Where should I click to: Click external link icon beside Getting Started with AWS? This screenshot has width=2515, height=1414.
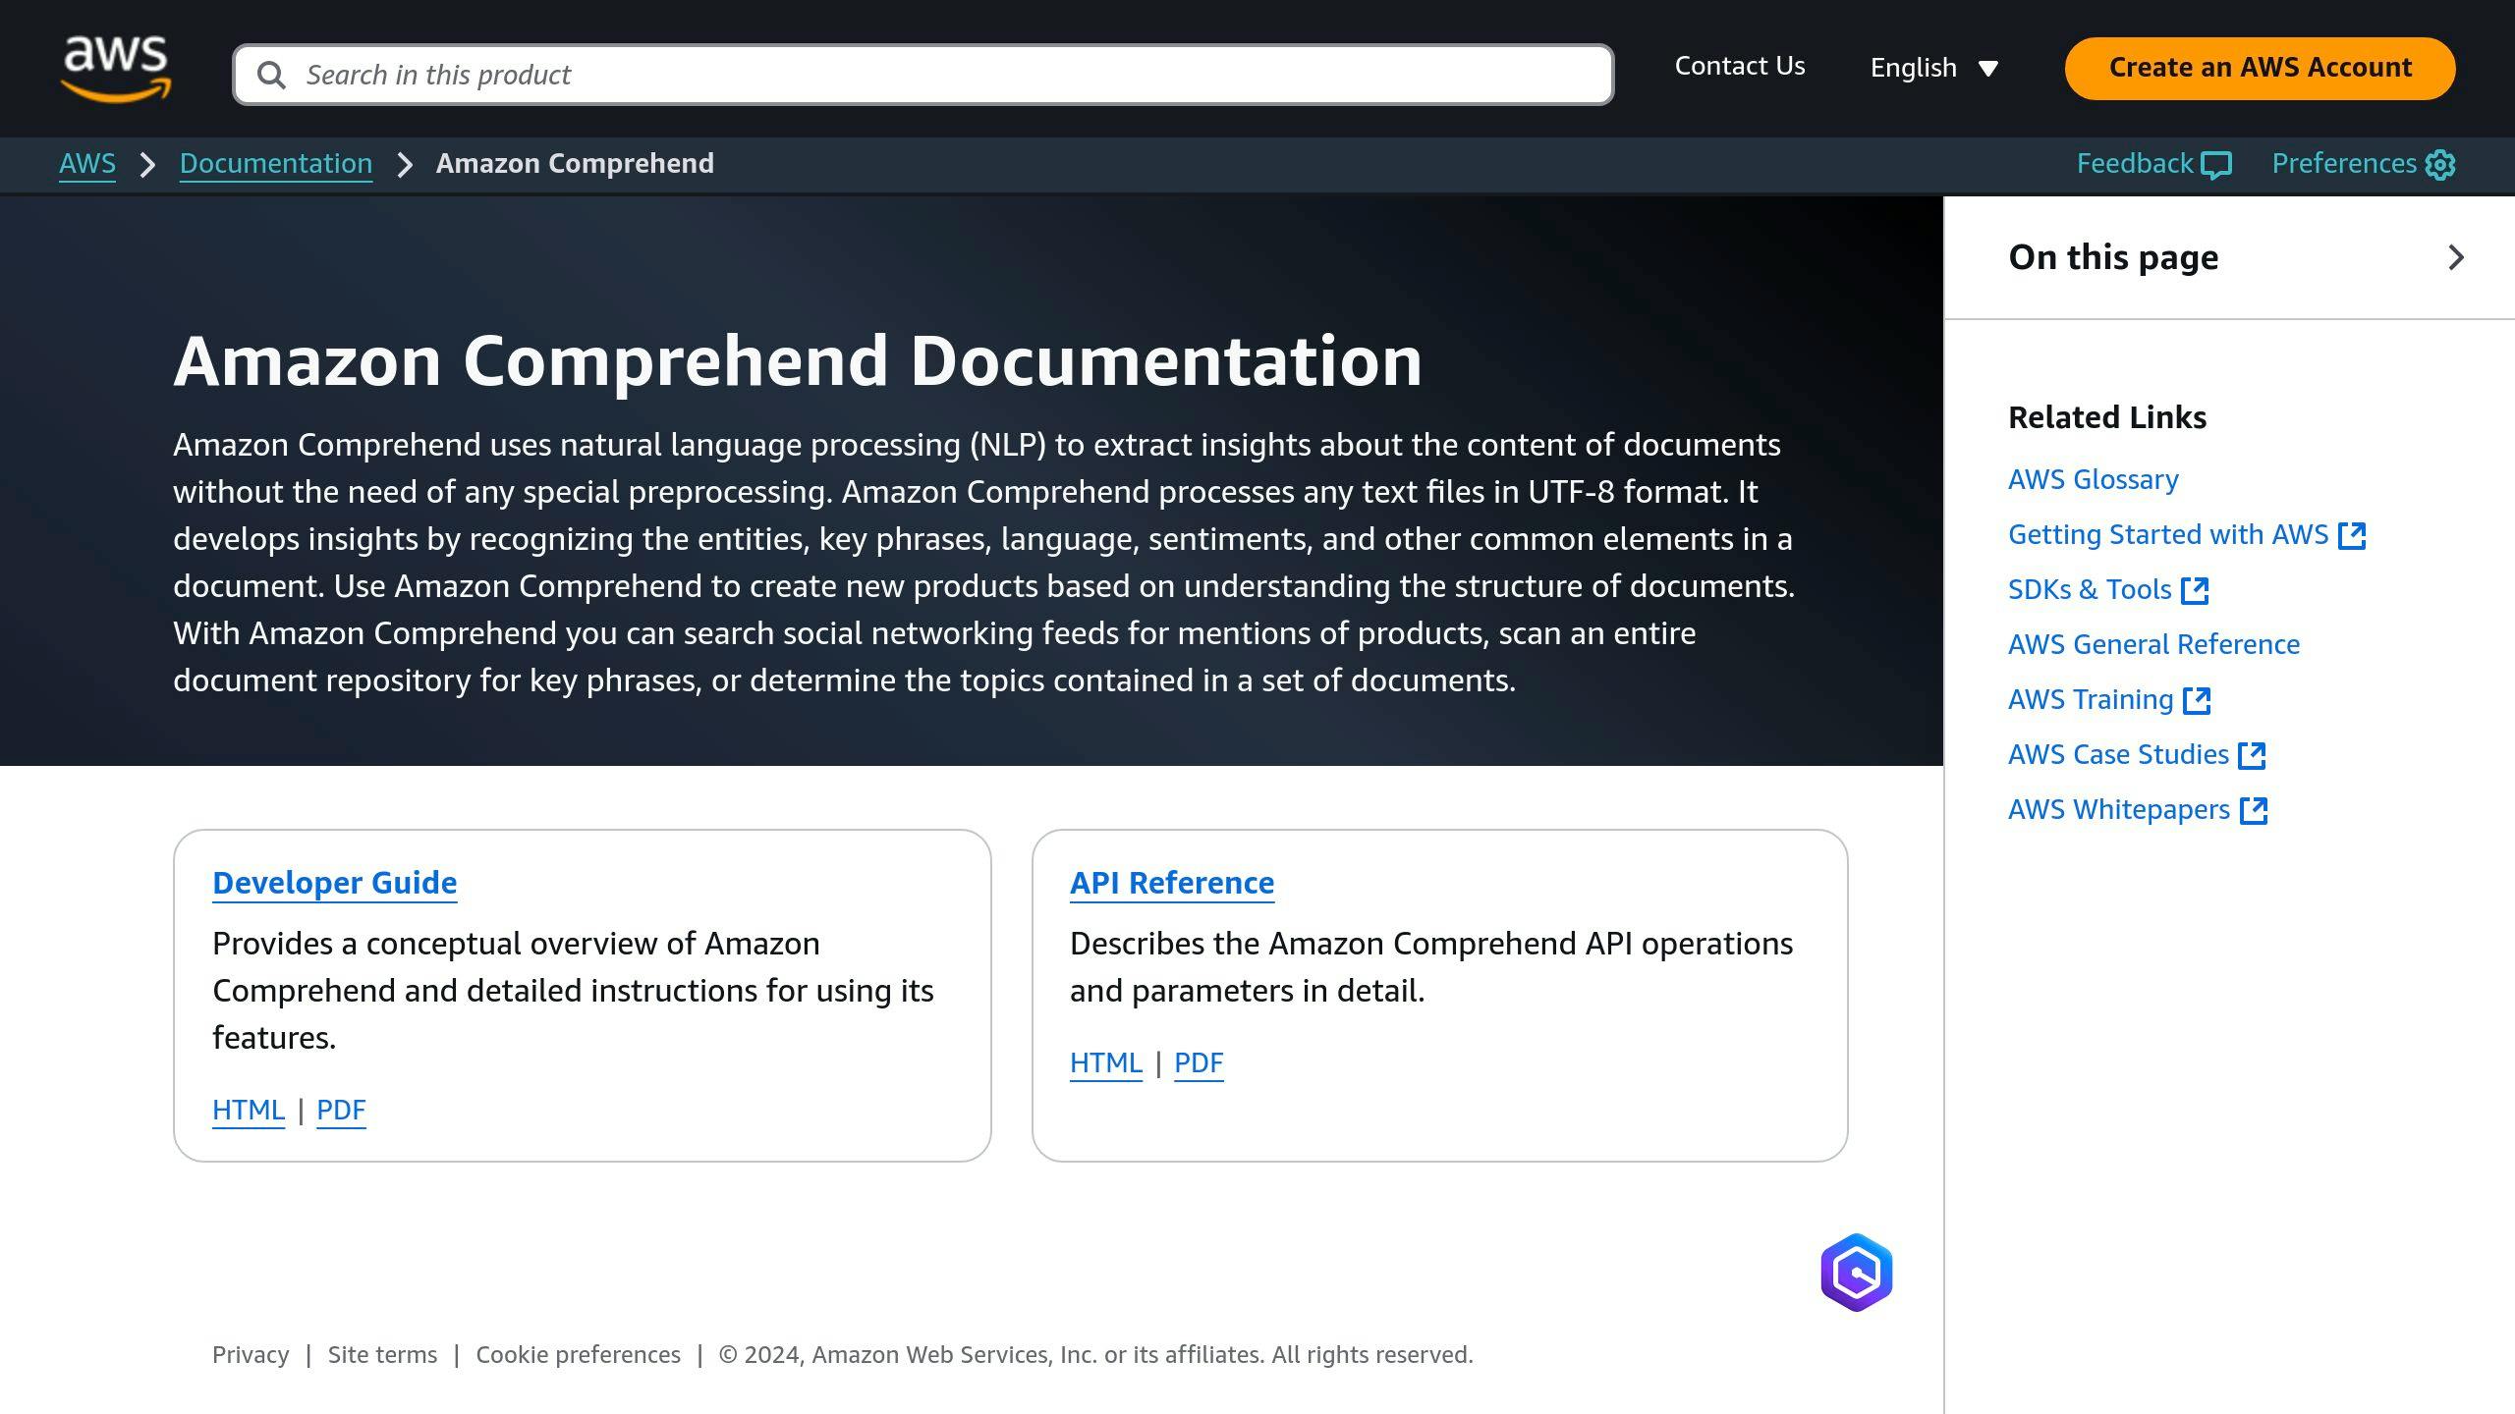2352,535
